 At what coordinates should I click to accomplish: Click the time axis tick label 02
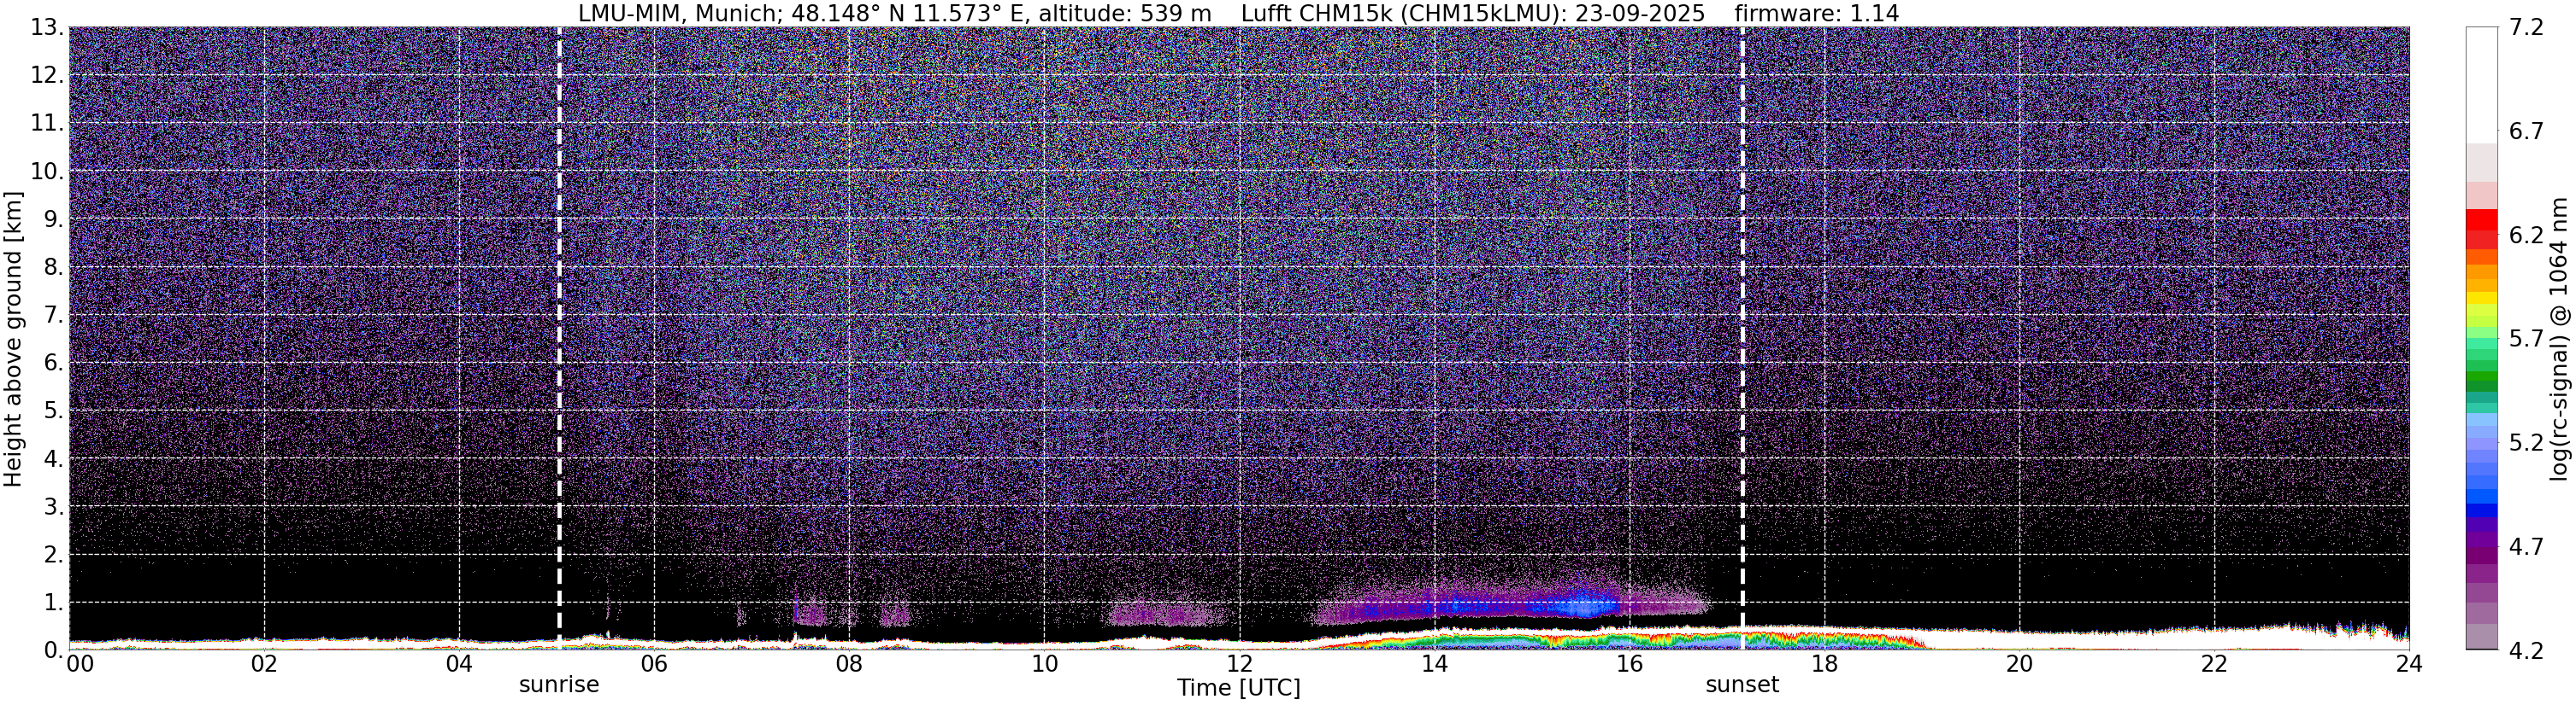point(264,665)
